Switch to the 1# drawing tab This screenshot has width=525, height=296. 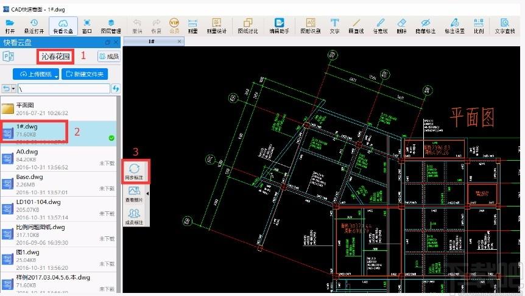151,41
